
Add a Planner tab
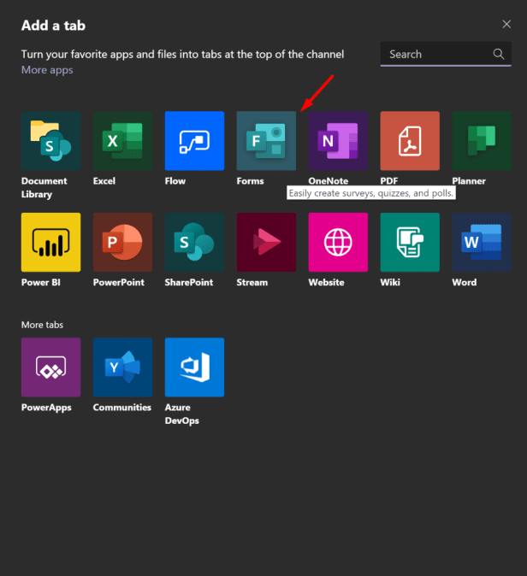pyautogui.click(x=482, y=141)
